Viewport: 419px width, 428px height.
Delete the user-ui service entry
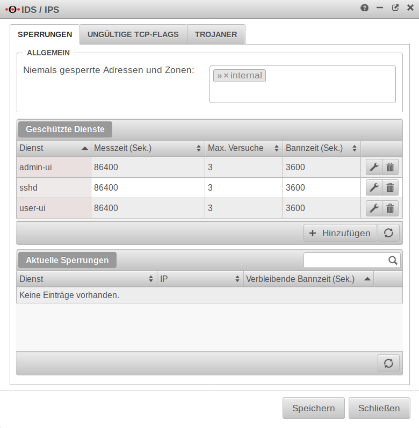[x=391, y=208]
